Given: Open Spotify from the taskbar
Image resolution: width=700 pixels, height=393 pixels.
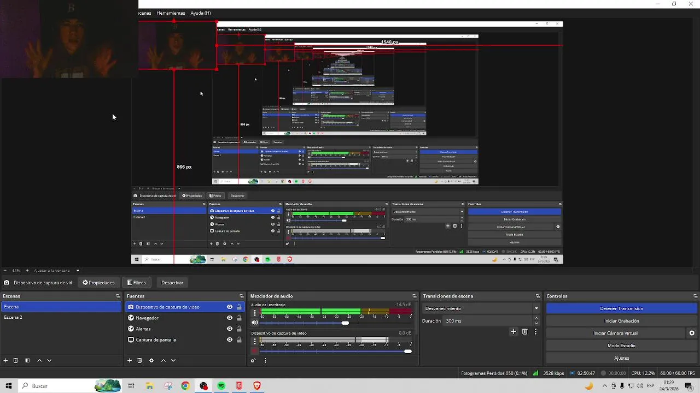Looking at the screenshot, I should click(221, 386).
